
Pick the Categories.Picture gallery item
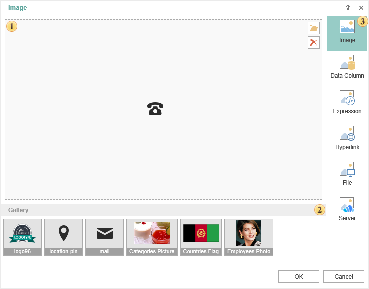click(152, 237)
